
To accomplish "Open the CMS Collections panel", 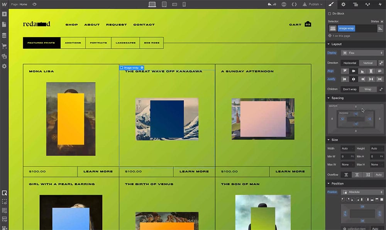I will [4, 36].
